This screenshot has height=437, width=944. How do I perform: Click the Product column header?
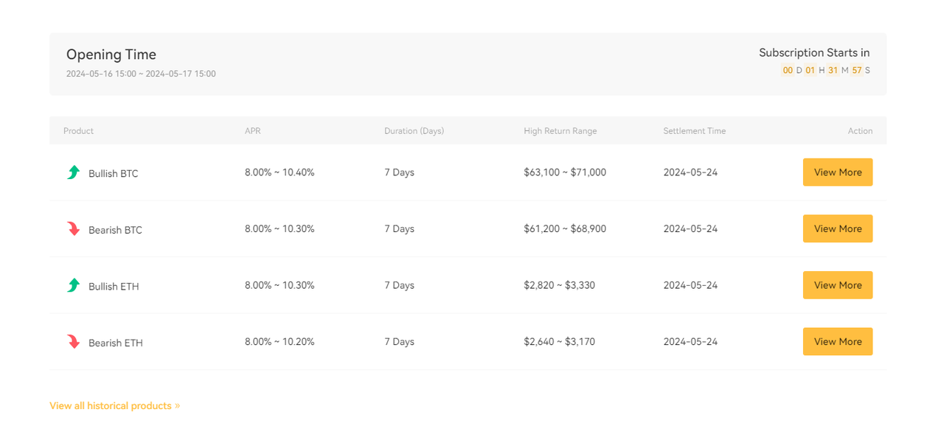point(78,131)
